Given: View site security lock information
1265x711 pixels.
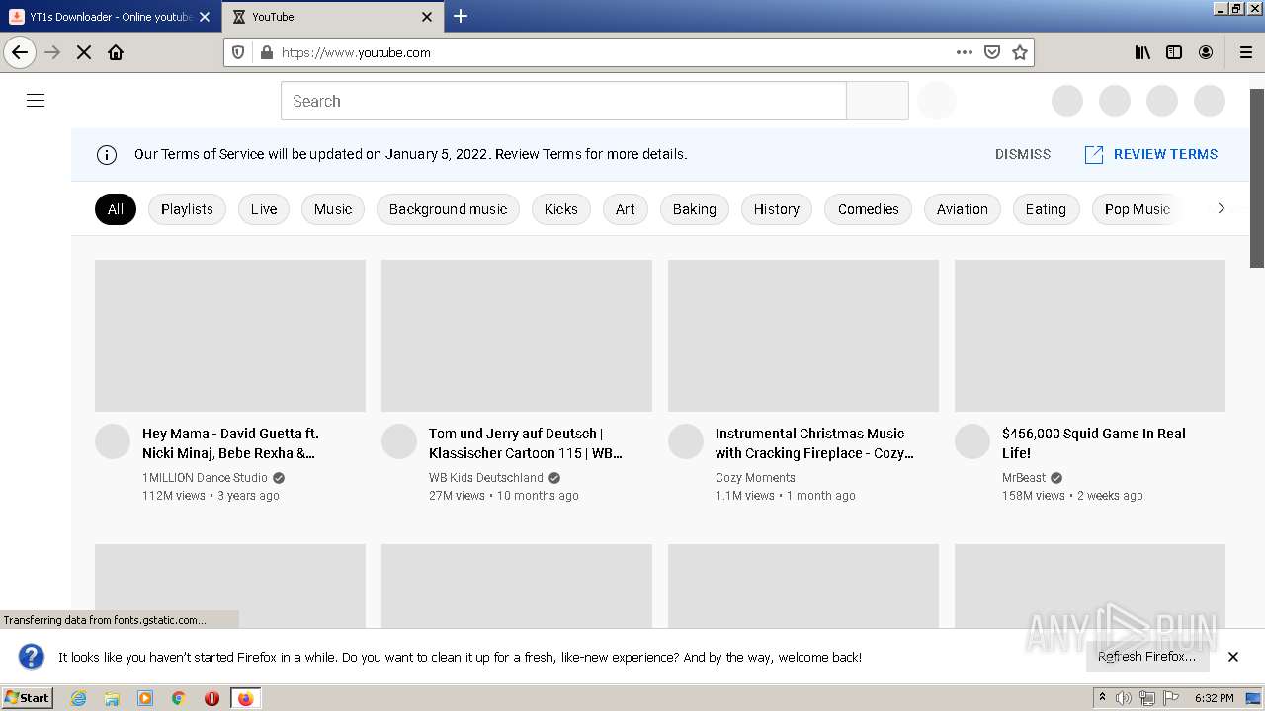Looking at the screenshot, I should pyautogui.click(x=266, y=52).
